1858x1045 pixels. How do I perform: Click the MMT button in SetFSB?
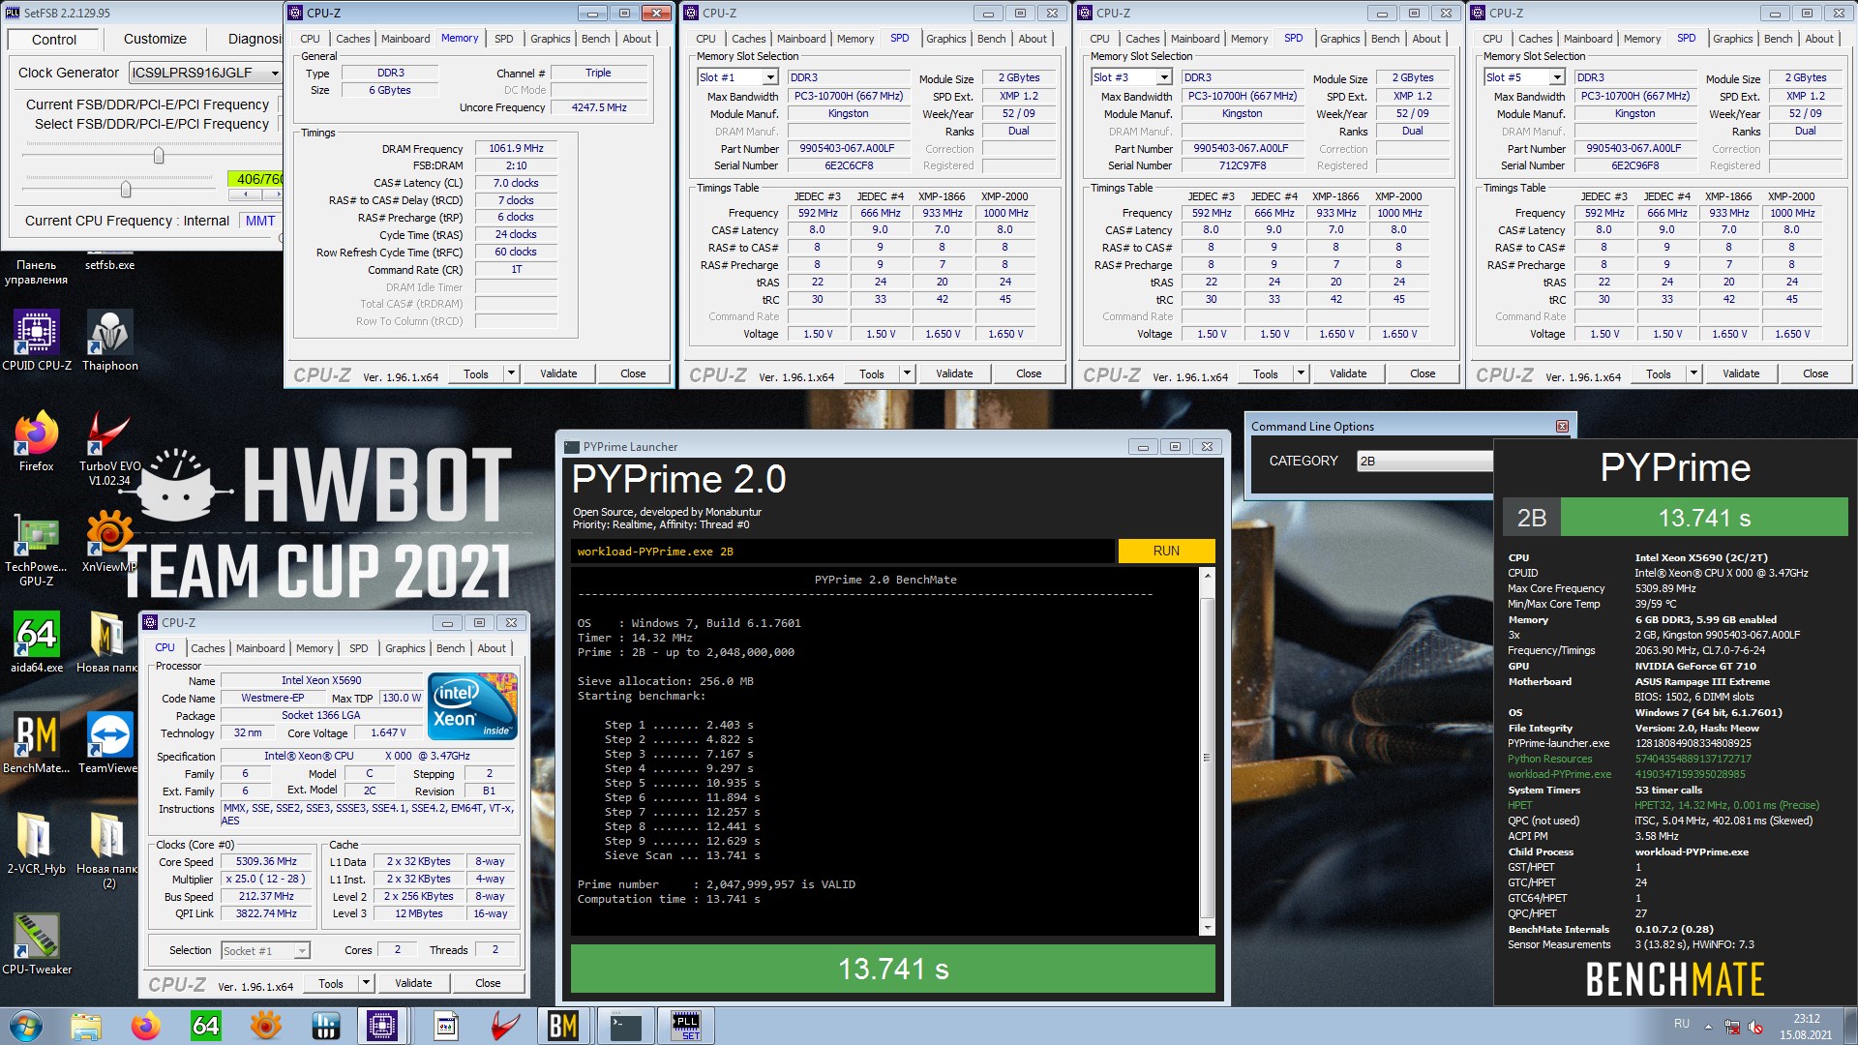tap(260, 221)
